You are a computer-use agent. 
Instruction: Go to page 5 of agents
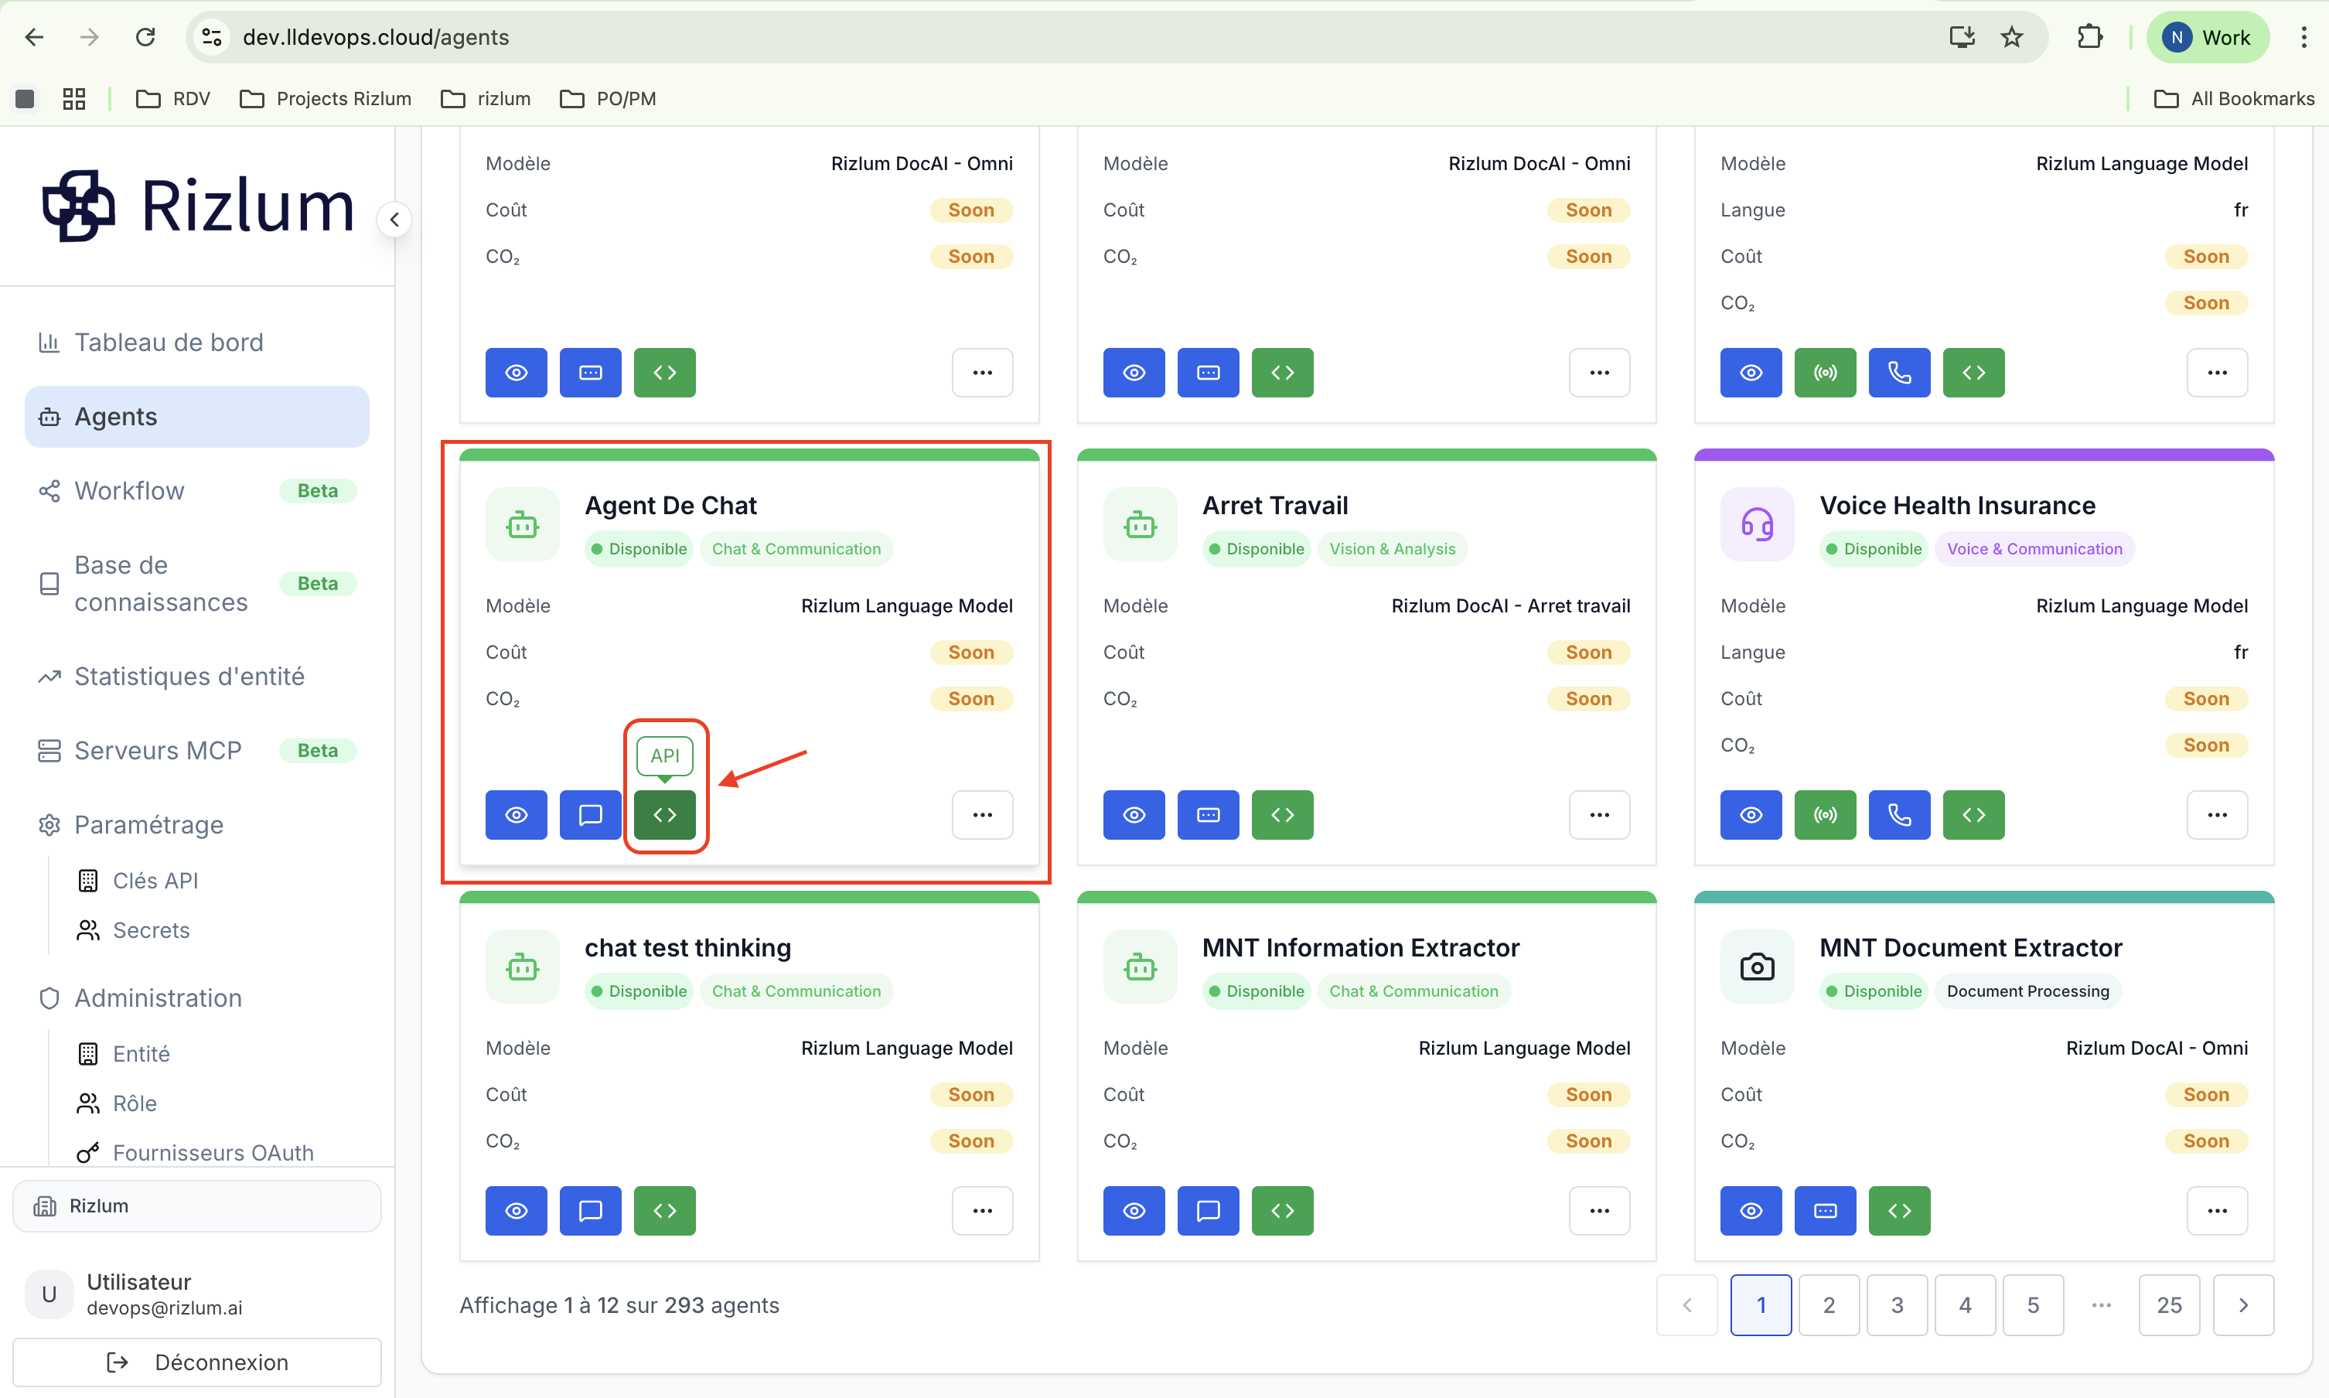click(x=2034, y=1304)
